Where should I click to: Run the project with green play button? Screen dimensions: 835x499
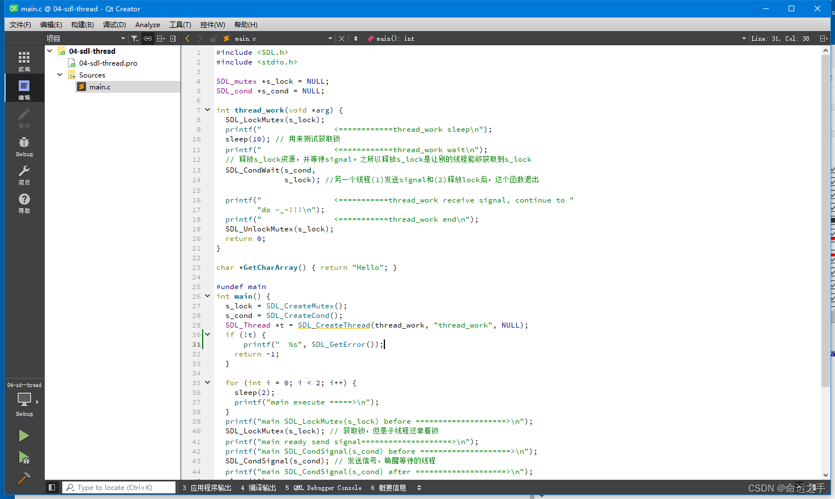click(24, 436)
